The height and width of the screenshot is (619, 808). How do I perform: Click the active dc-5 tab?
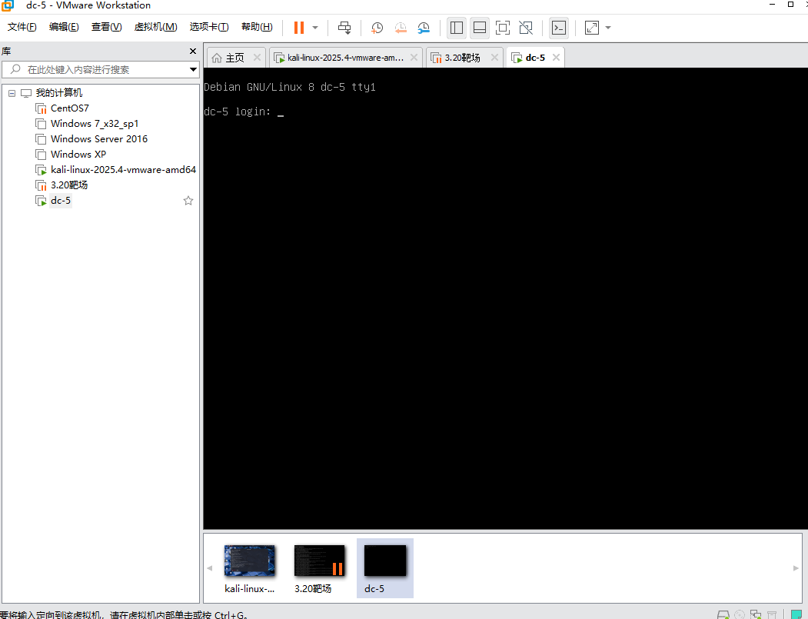pos(535,58)
